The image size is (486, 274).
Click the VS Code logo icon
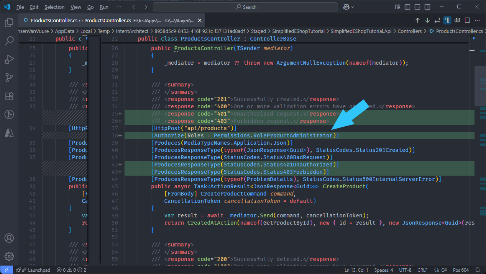point(7,7)
